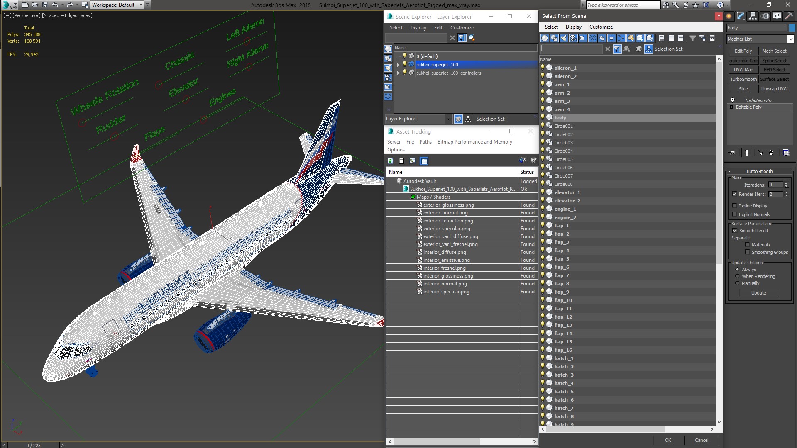This screenshot has height=448, width=797.
Task: Apply the Unwrap UVW modifier button
Action: pyautogui.click(x=774, y=89)
